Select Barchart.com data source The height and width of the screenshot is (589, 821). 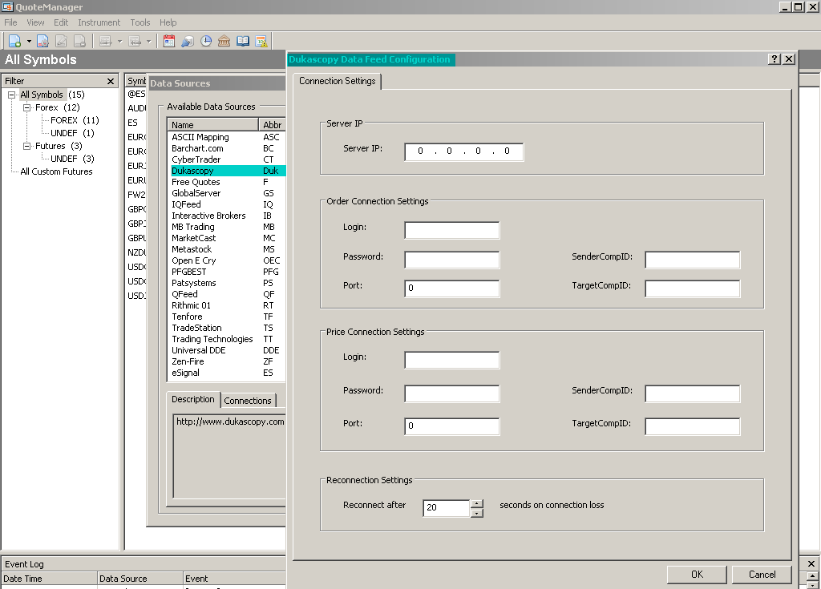(x=228, y=148)
